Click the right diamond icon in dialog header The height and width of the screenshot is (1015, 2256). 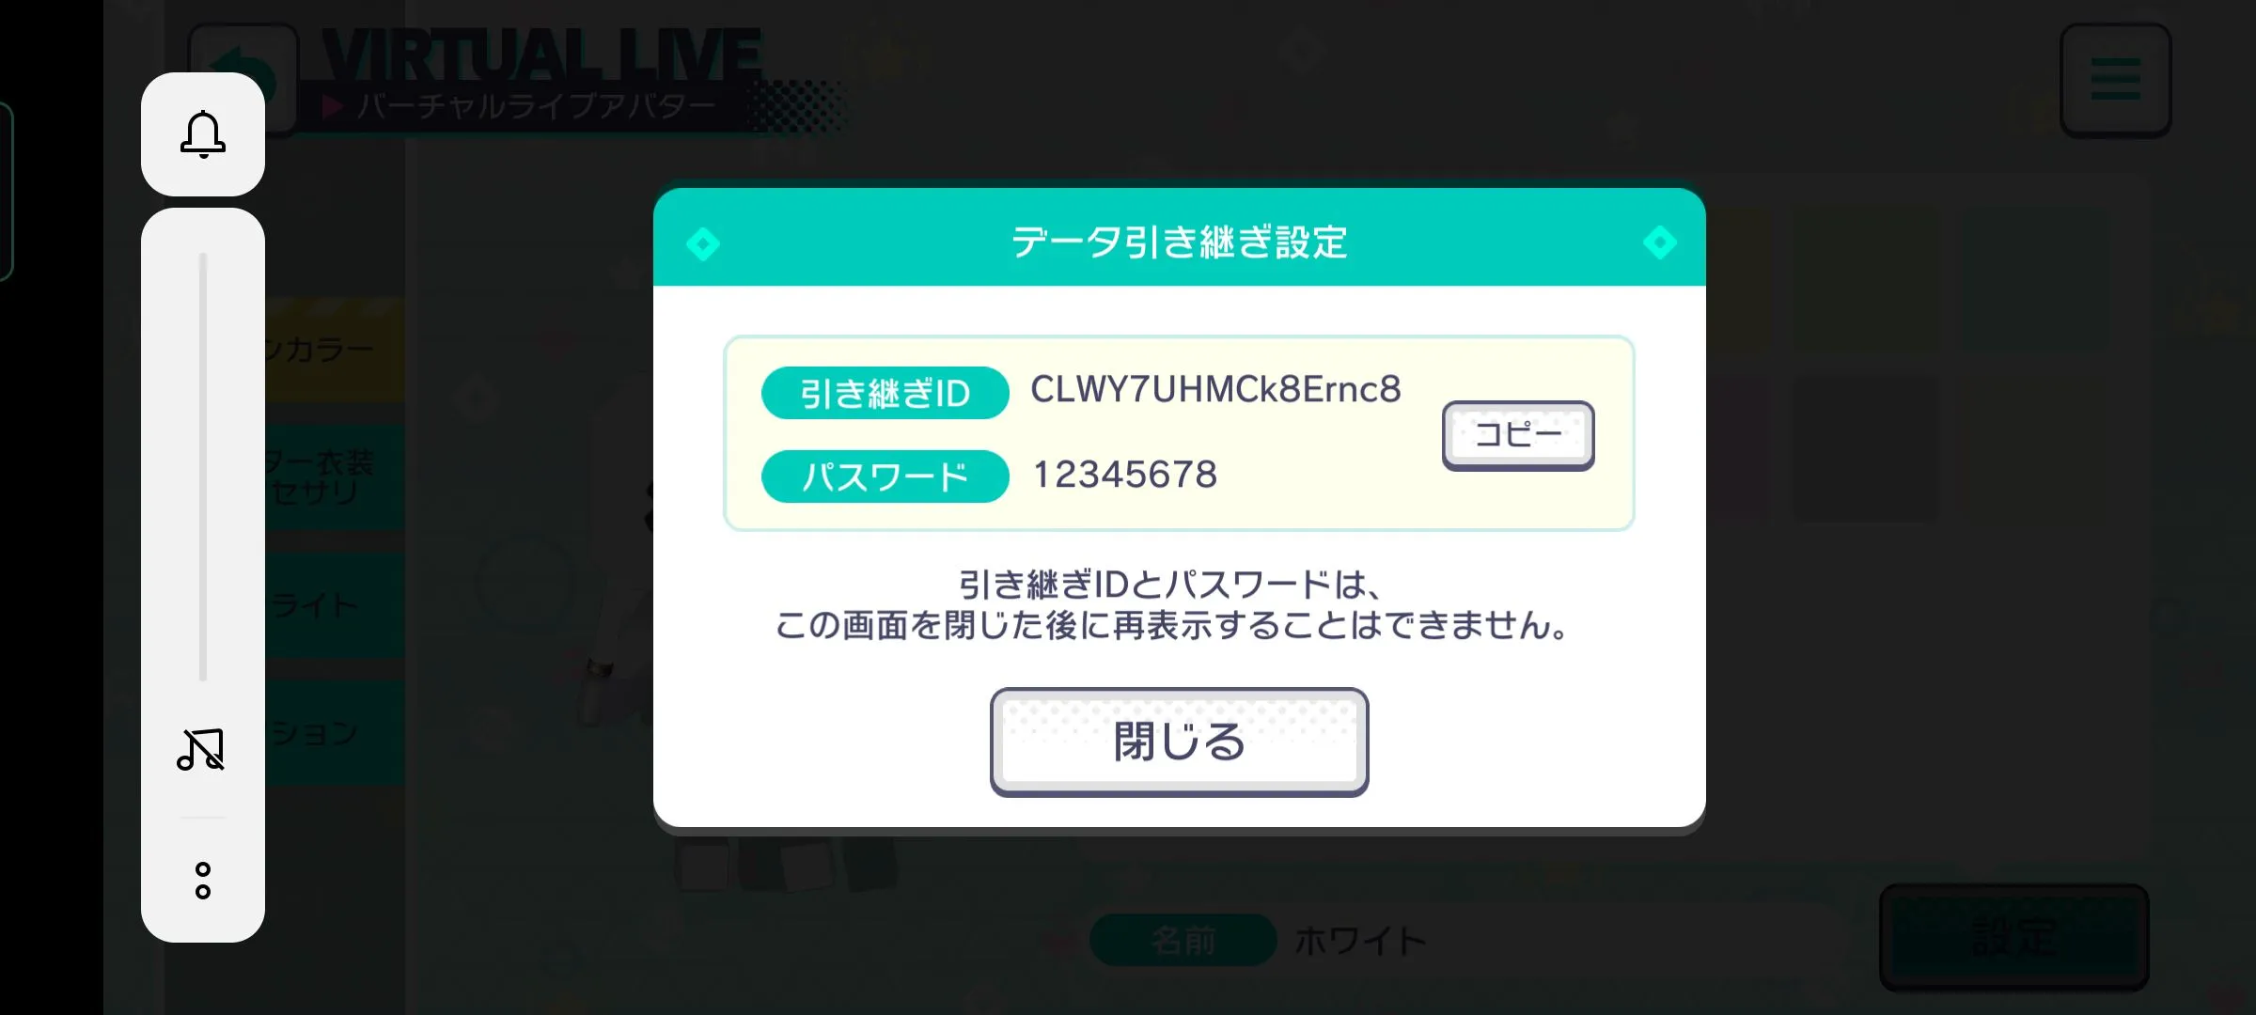1660,242
